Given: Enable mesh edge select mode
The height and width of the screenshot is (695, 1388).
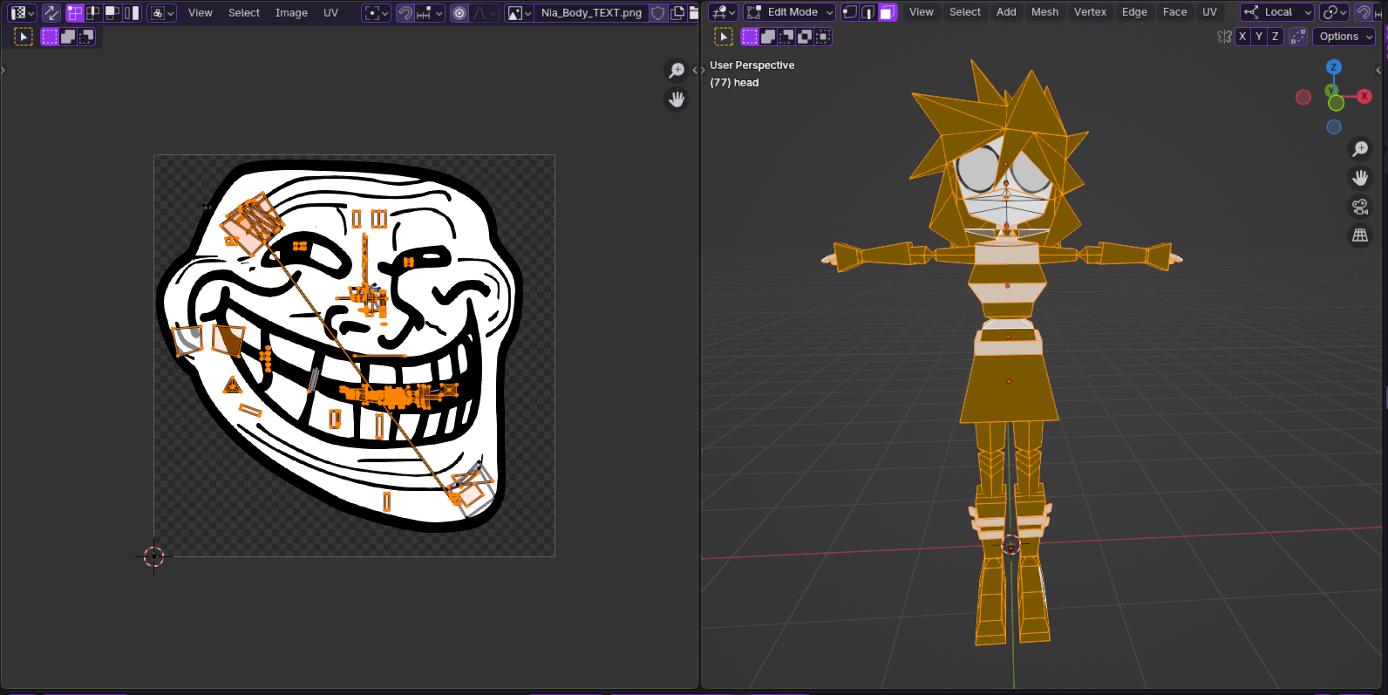Looking at the screenshot, I should point(868,12).
